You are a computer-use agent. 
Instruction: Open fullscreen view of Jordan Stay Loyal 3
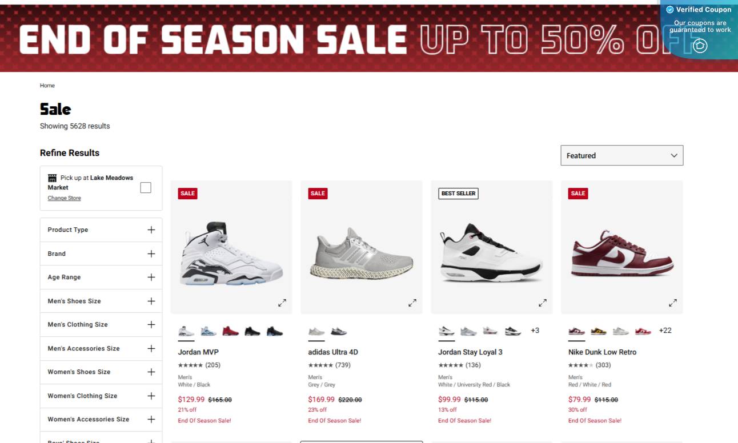click(543, 303)
